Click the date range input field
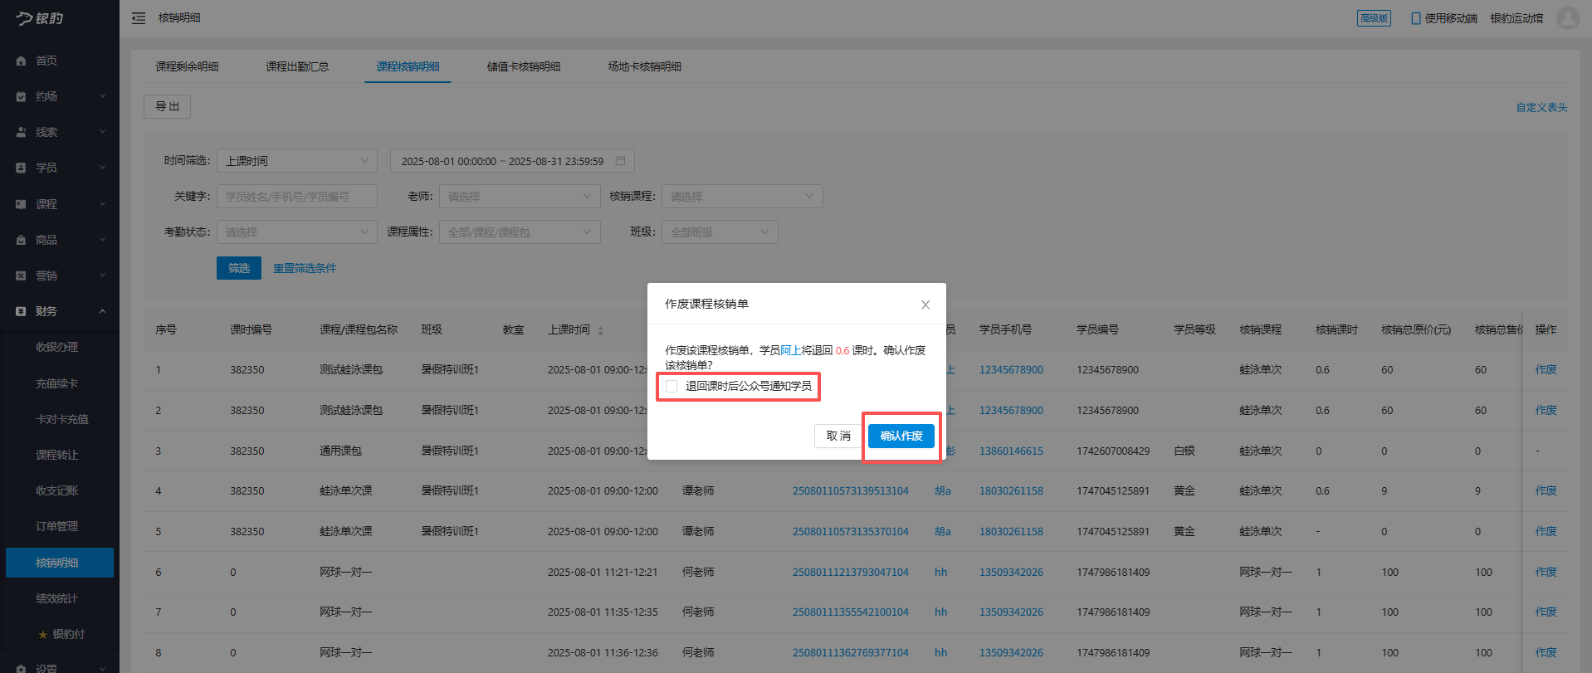This screenshot has width=1592, height=673. pos(512,161)
